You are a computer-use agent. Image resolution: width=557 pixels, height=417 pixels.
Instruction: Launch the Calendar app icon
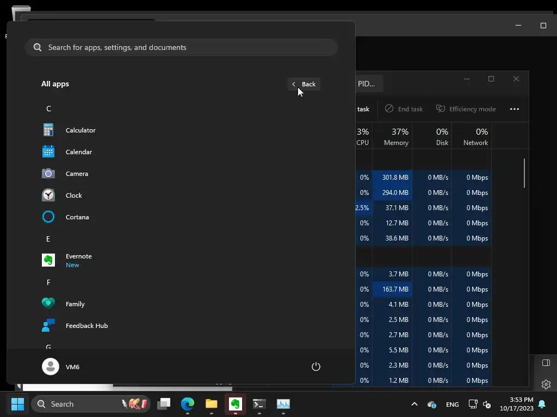coord(48,152)
